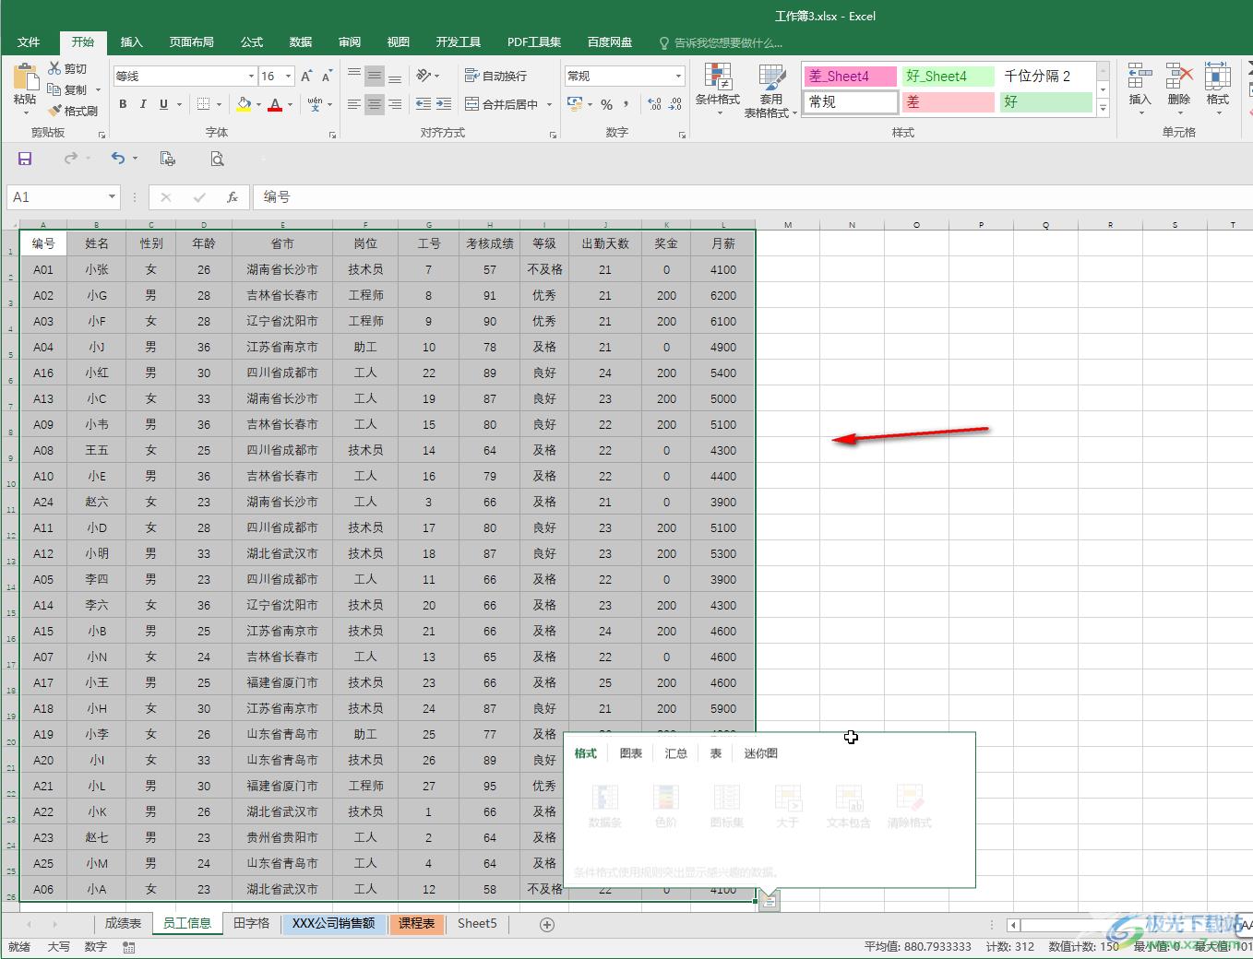This screenshot has height=959, width=1253.
Task: Open Undo history dropdown arrow
Action: tap(135, 159)
